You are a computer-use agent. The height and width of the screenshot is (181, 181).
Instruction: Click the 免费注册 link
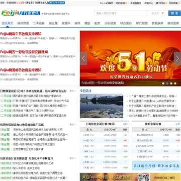click(40, 3)
